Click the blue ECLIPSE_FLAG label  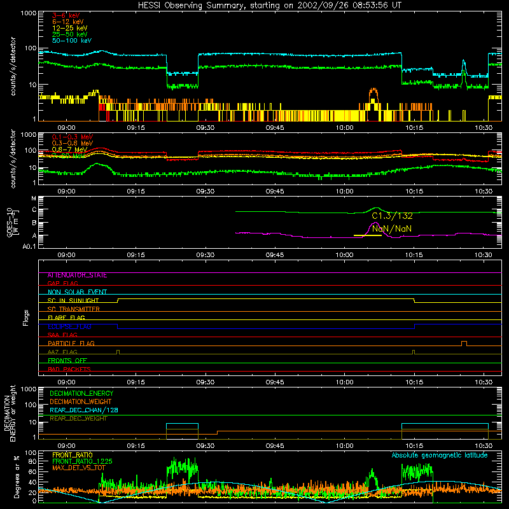pos(69,326)
